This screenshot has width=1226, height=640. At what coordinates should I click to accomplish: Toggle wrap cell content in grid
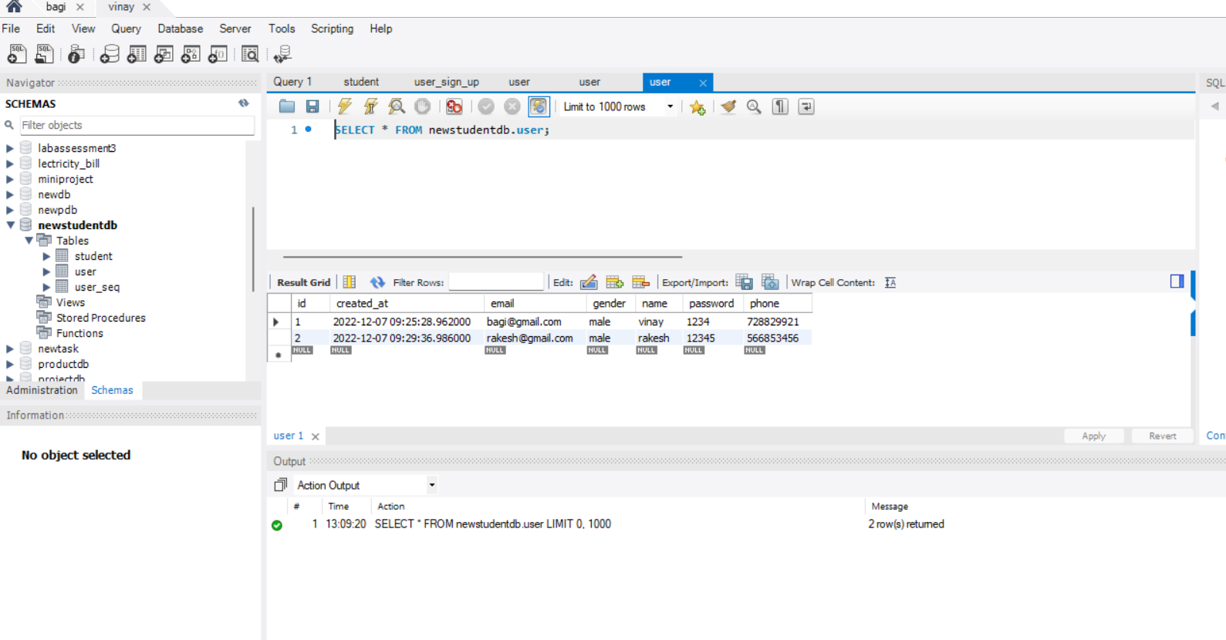click(x=890, y=282)
